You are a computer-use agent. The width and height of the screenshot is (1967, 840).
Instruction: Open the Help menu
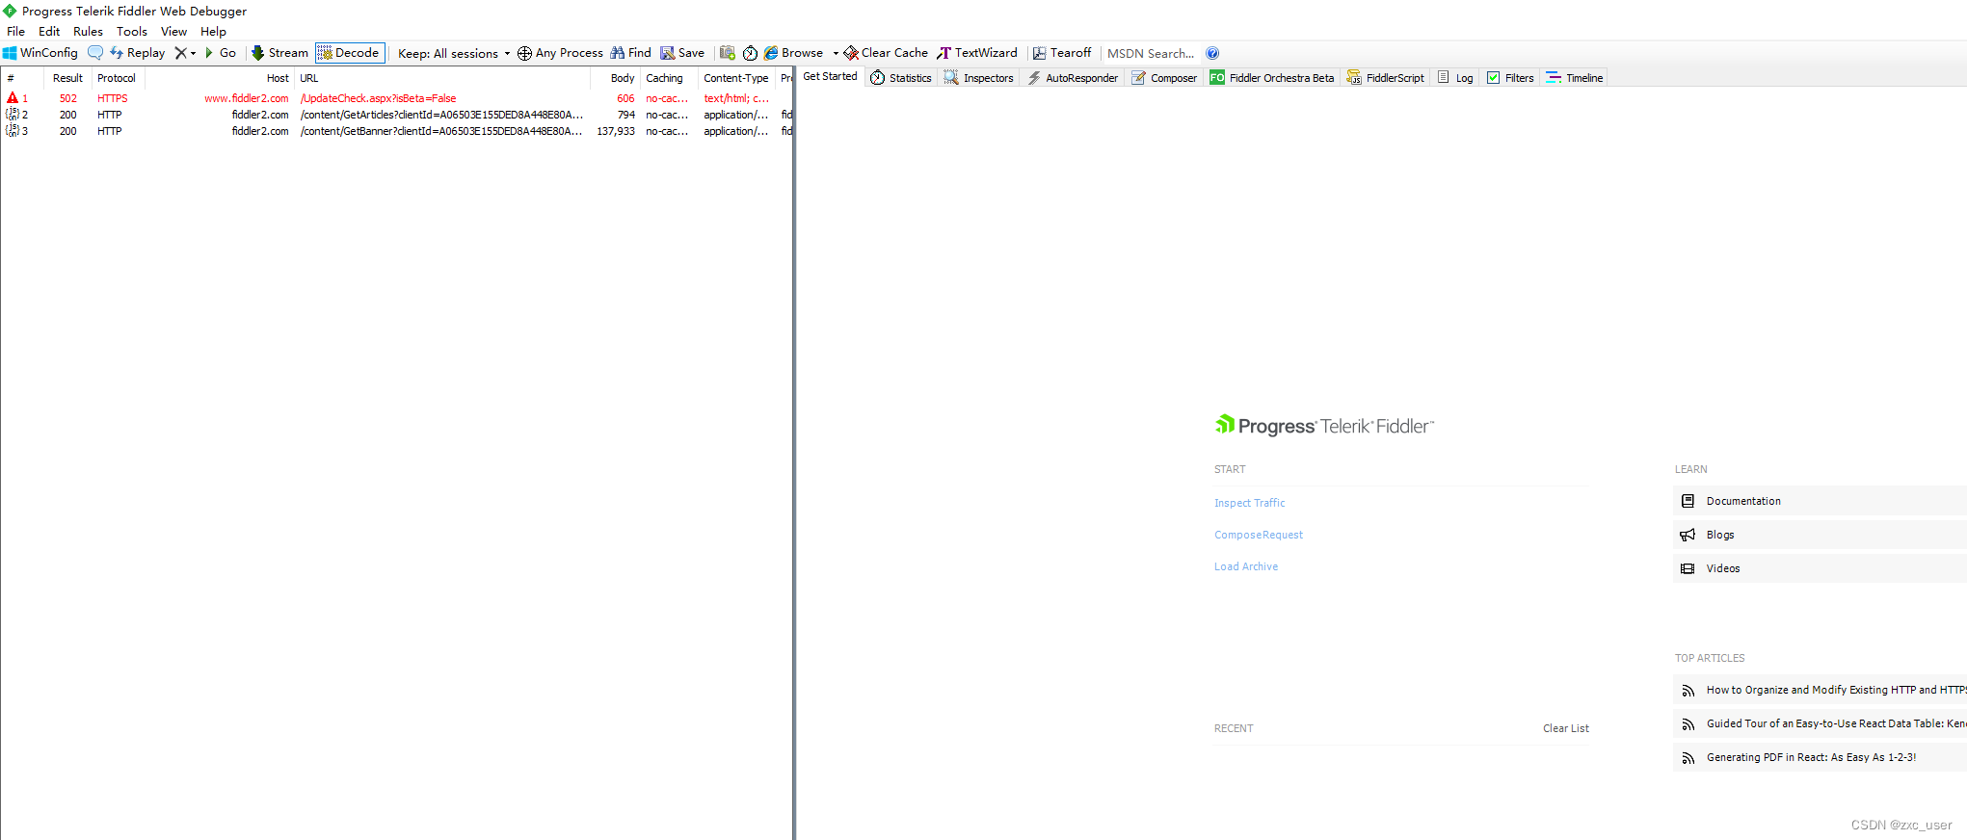point(213,32)
